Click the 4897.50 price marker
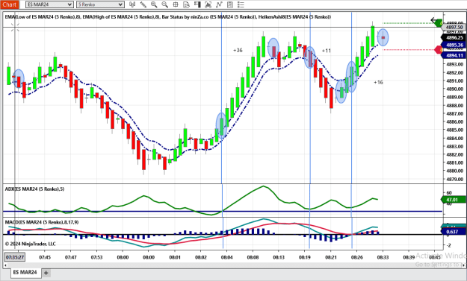 454,28
